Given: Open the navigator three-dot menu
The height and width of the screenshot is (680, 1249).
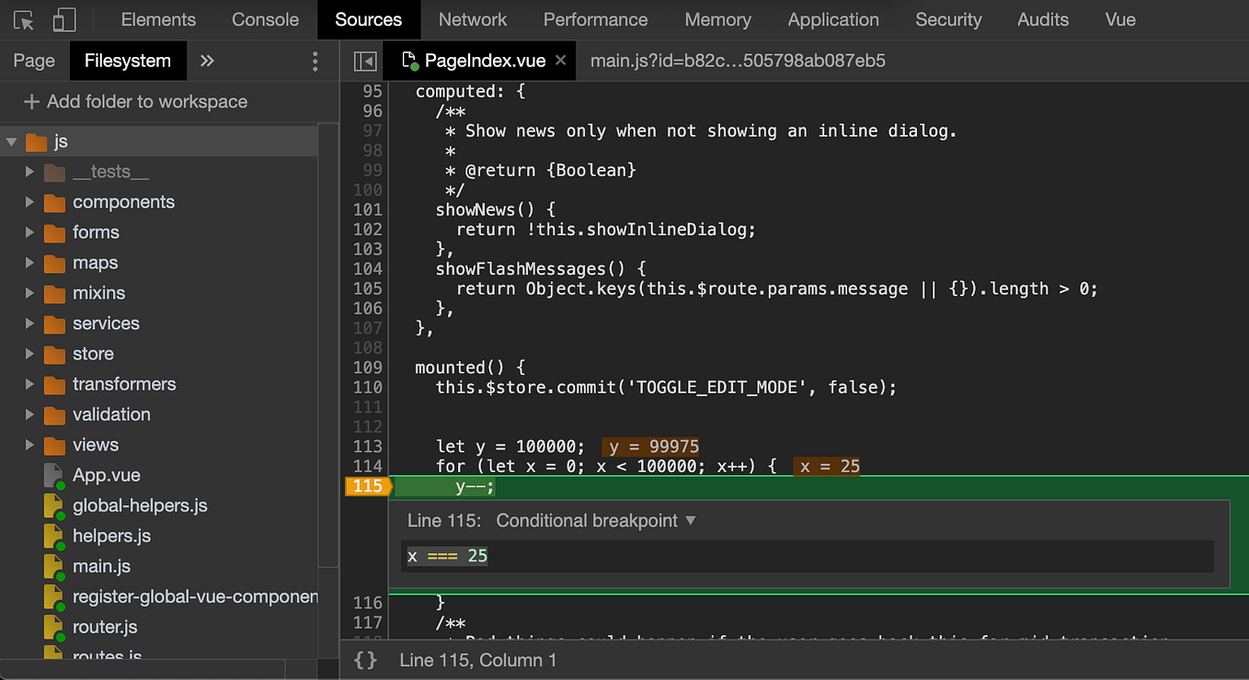Looking at the screenshot, I should pos(315,61).
